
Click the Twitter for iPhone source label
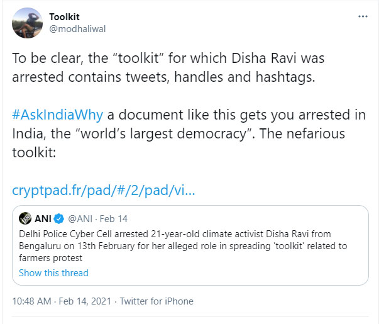[x=157, y=301]
